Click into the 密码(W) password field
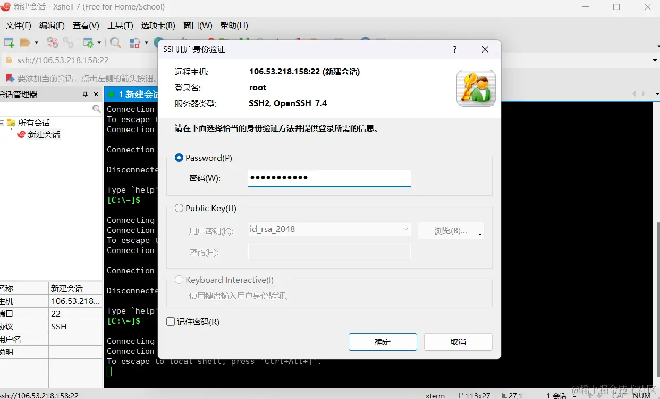 point(329,178)
